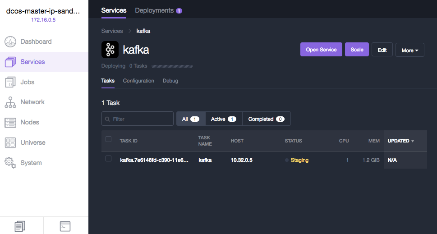Click the Open Service button

[x=321, y=50]
